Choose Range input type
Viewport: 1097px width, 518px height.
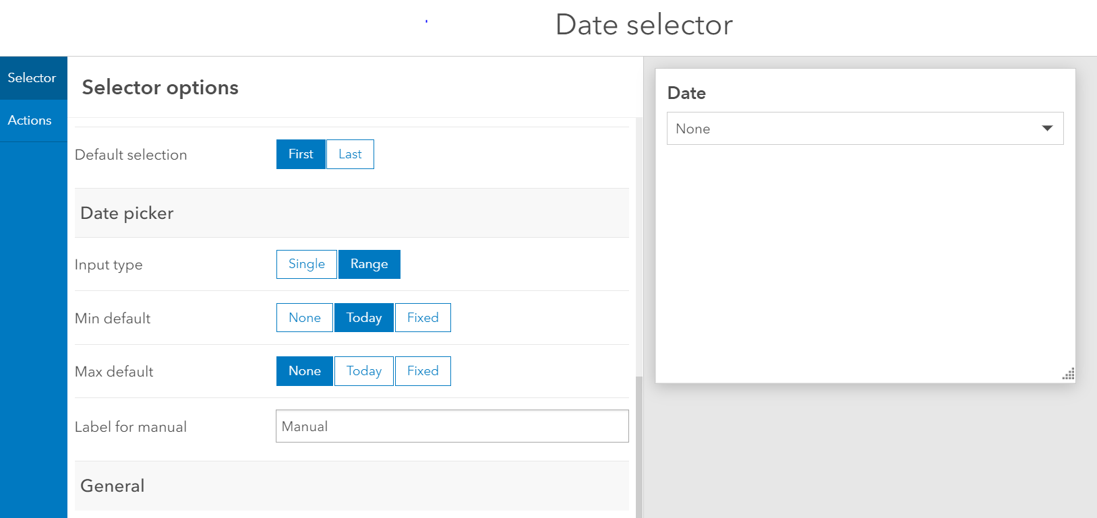(369, 264)
